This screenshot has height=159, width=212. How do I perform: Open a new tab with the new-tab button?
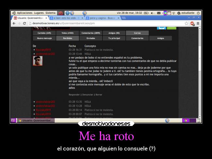tap(124, 18)
